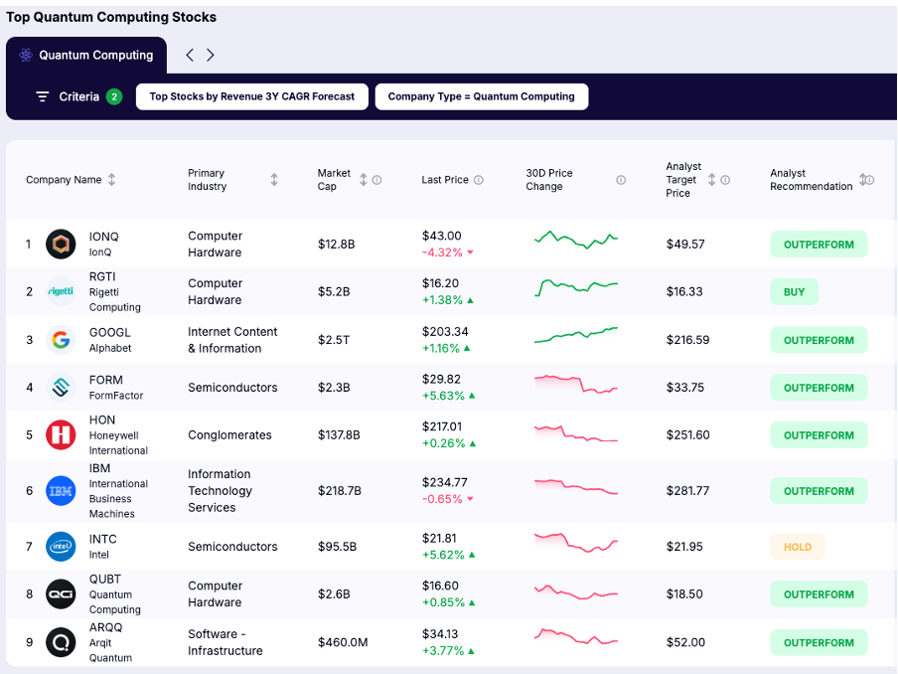Select Company Type = Quantum Computing chip

pos(481,96)
